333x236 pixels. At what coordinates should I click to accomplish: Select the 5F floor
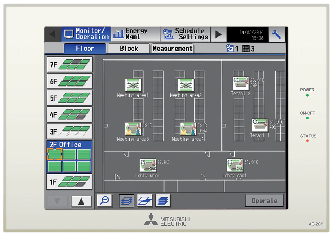(x=70, y=98)
